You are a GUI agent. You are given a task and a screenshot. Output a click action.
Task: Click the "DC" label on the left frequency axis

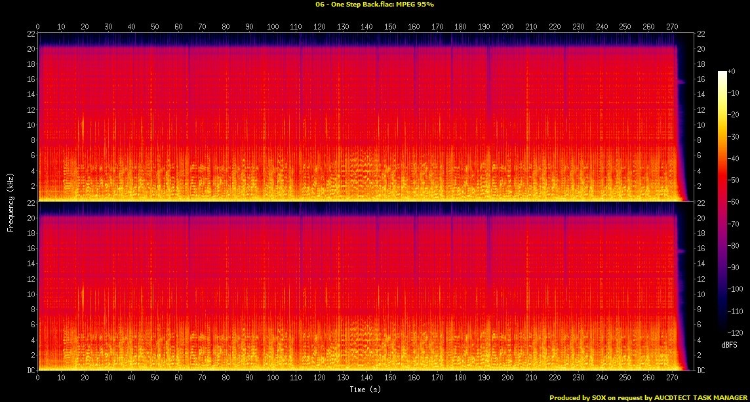pos(30,370)
